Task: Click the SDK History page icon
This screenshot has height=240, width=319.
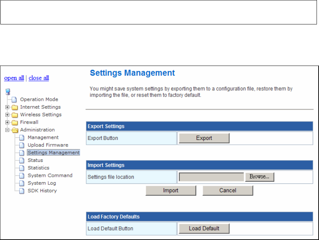Action: (x=22, y=191)
